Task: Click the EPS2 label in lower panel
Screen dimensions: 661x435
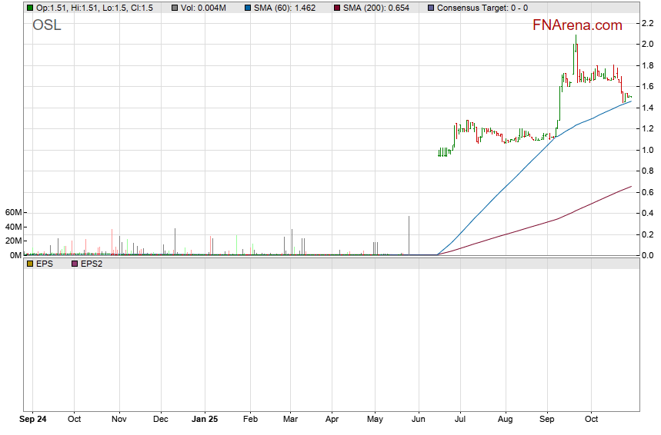Action: pos(92,263)
